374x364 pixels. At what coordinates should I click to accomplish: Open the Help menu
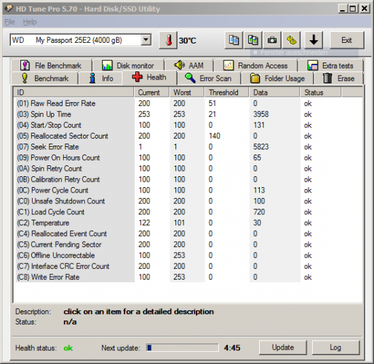pos(30,22)
